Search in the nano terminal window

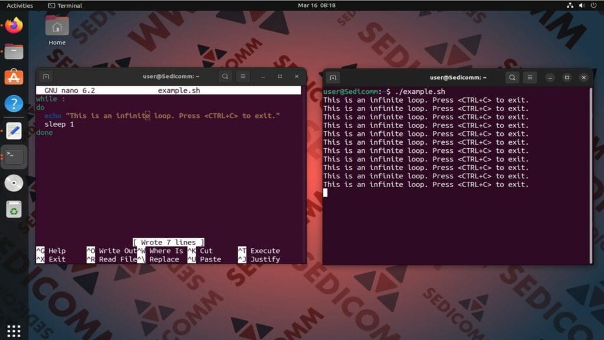pyautogui.click(x=225, y=76)
